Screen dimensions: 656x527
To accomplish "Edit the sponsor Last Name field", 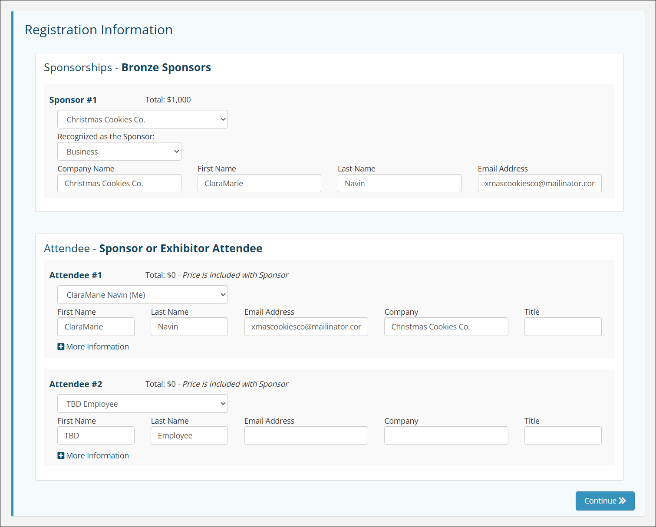I will point(399,183).
